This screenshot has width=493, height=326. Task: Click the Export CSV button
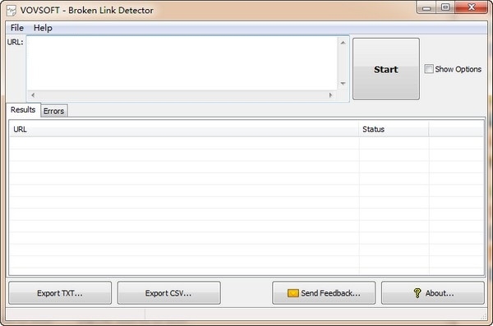tap(168, 293)
